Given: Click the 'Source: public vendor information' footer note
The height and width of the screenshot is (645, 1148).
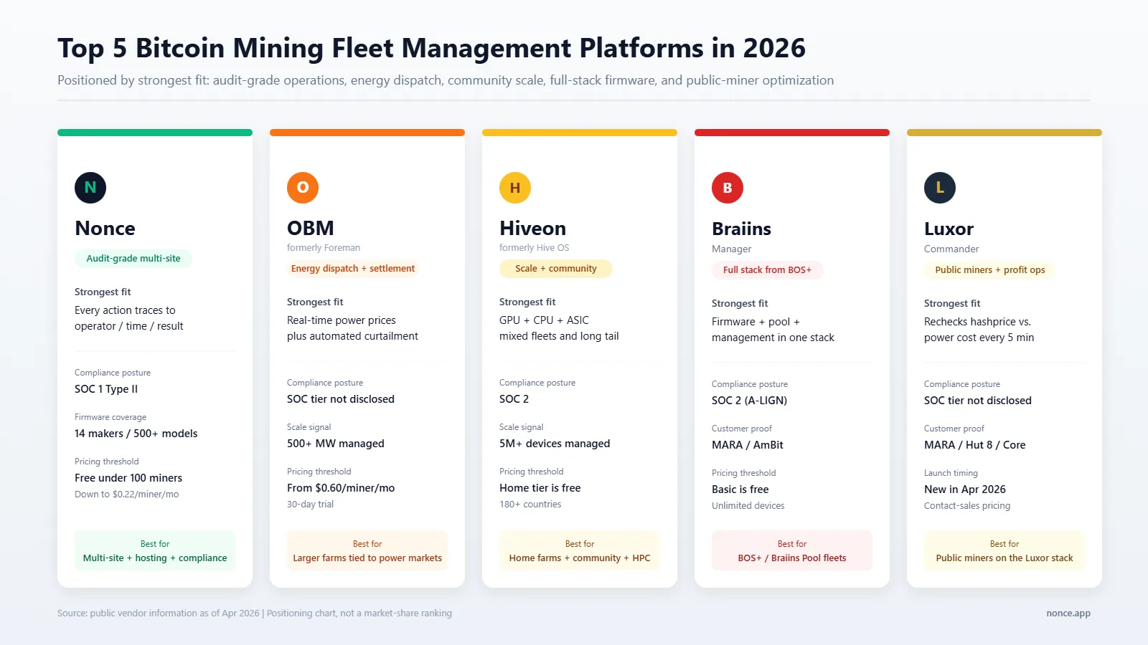Looking at the screenshot, I should [255, 613].
